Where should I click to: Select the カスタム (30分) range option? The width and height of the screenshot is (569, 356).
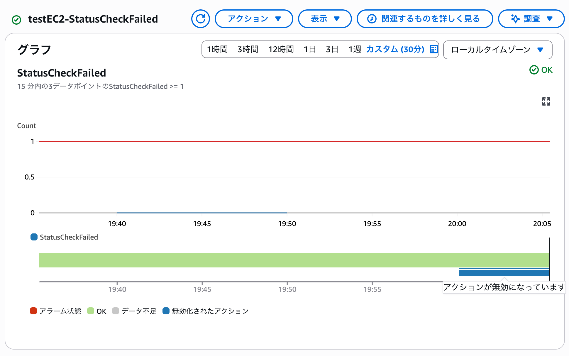tap(395, 49)
